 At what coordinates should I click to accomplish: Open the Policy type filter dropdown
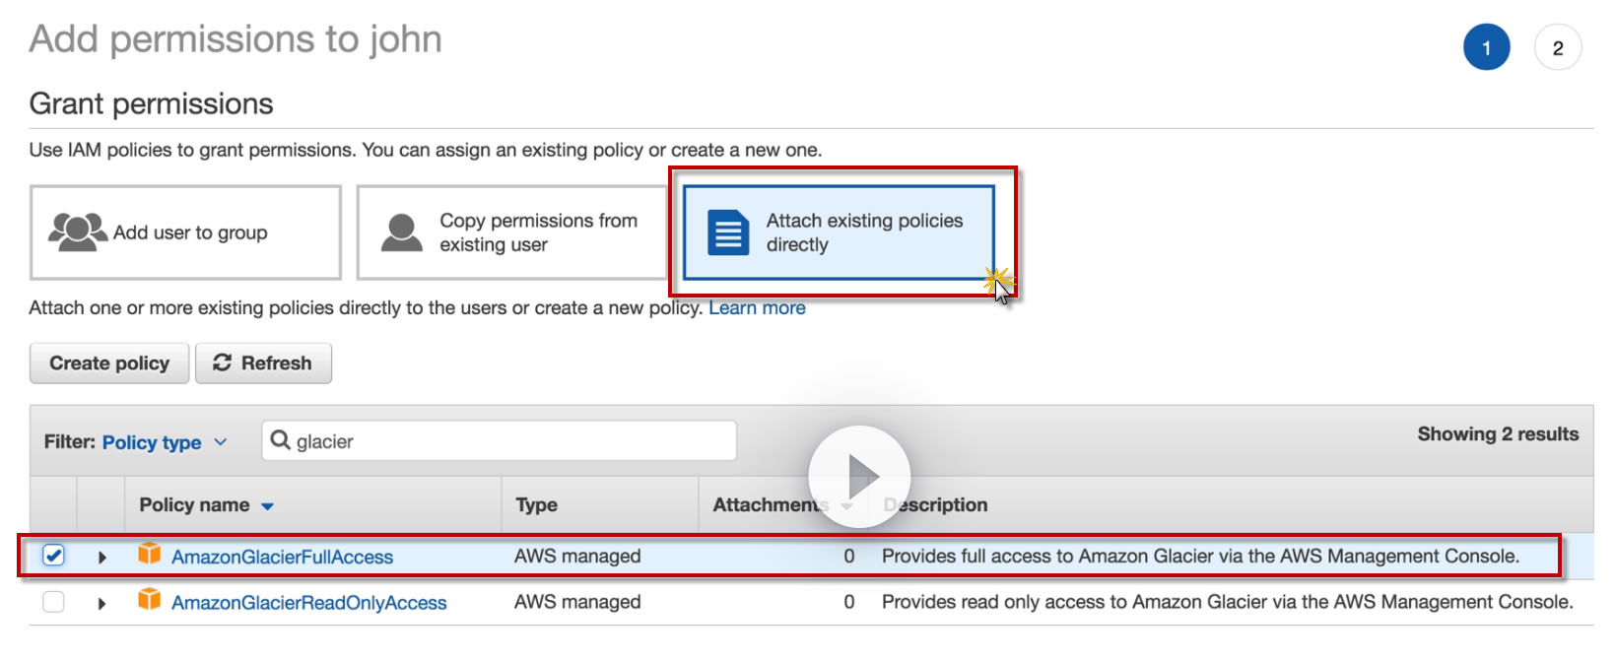165,442
